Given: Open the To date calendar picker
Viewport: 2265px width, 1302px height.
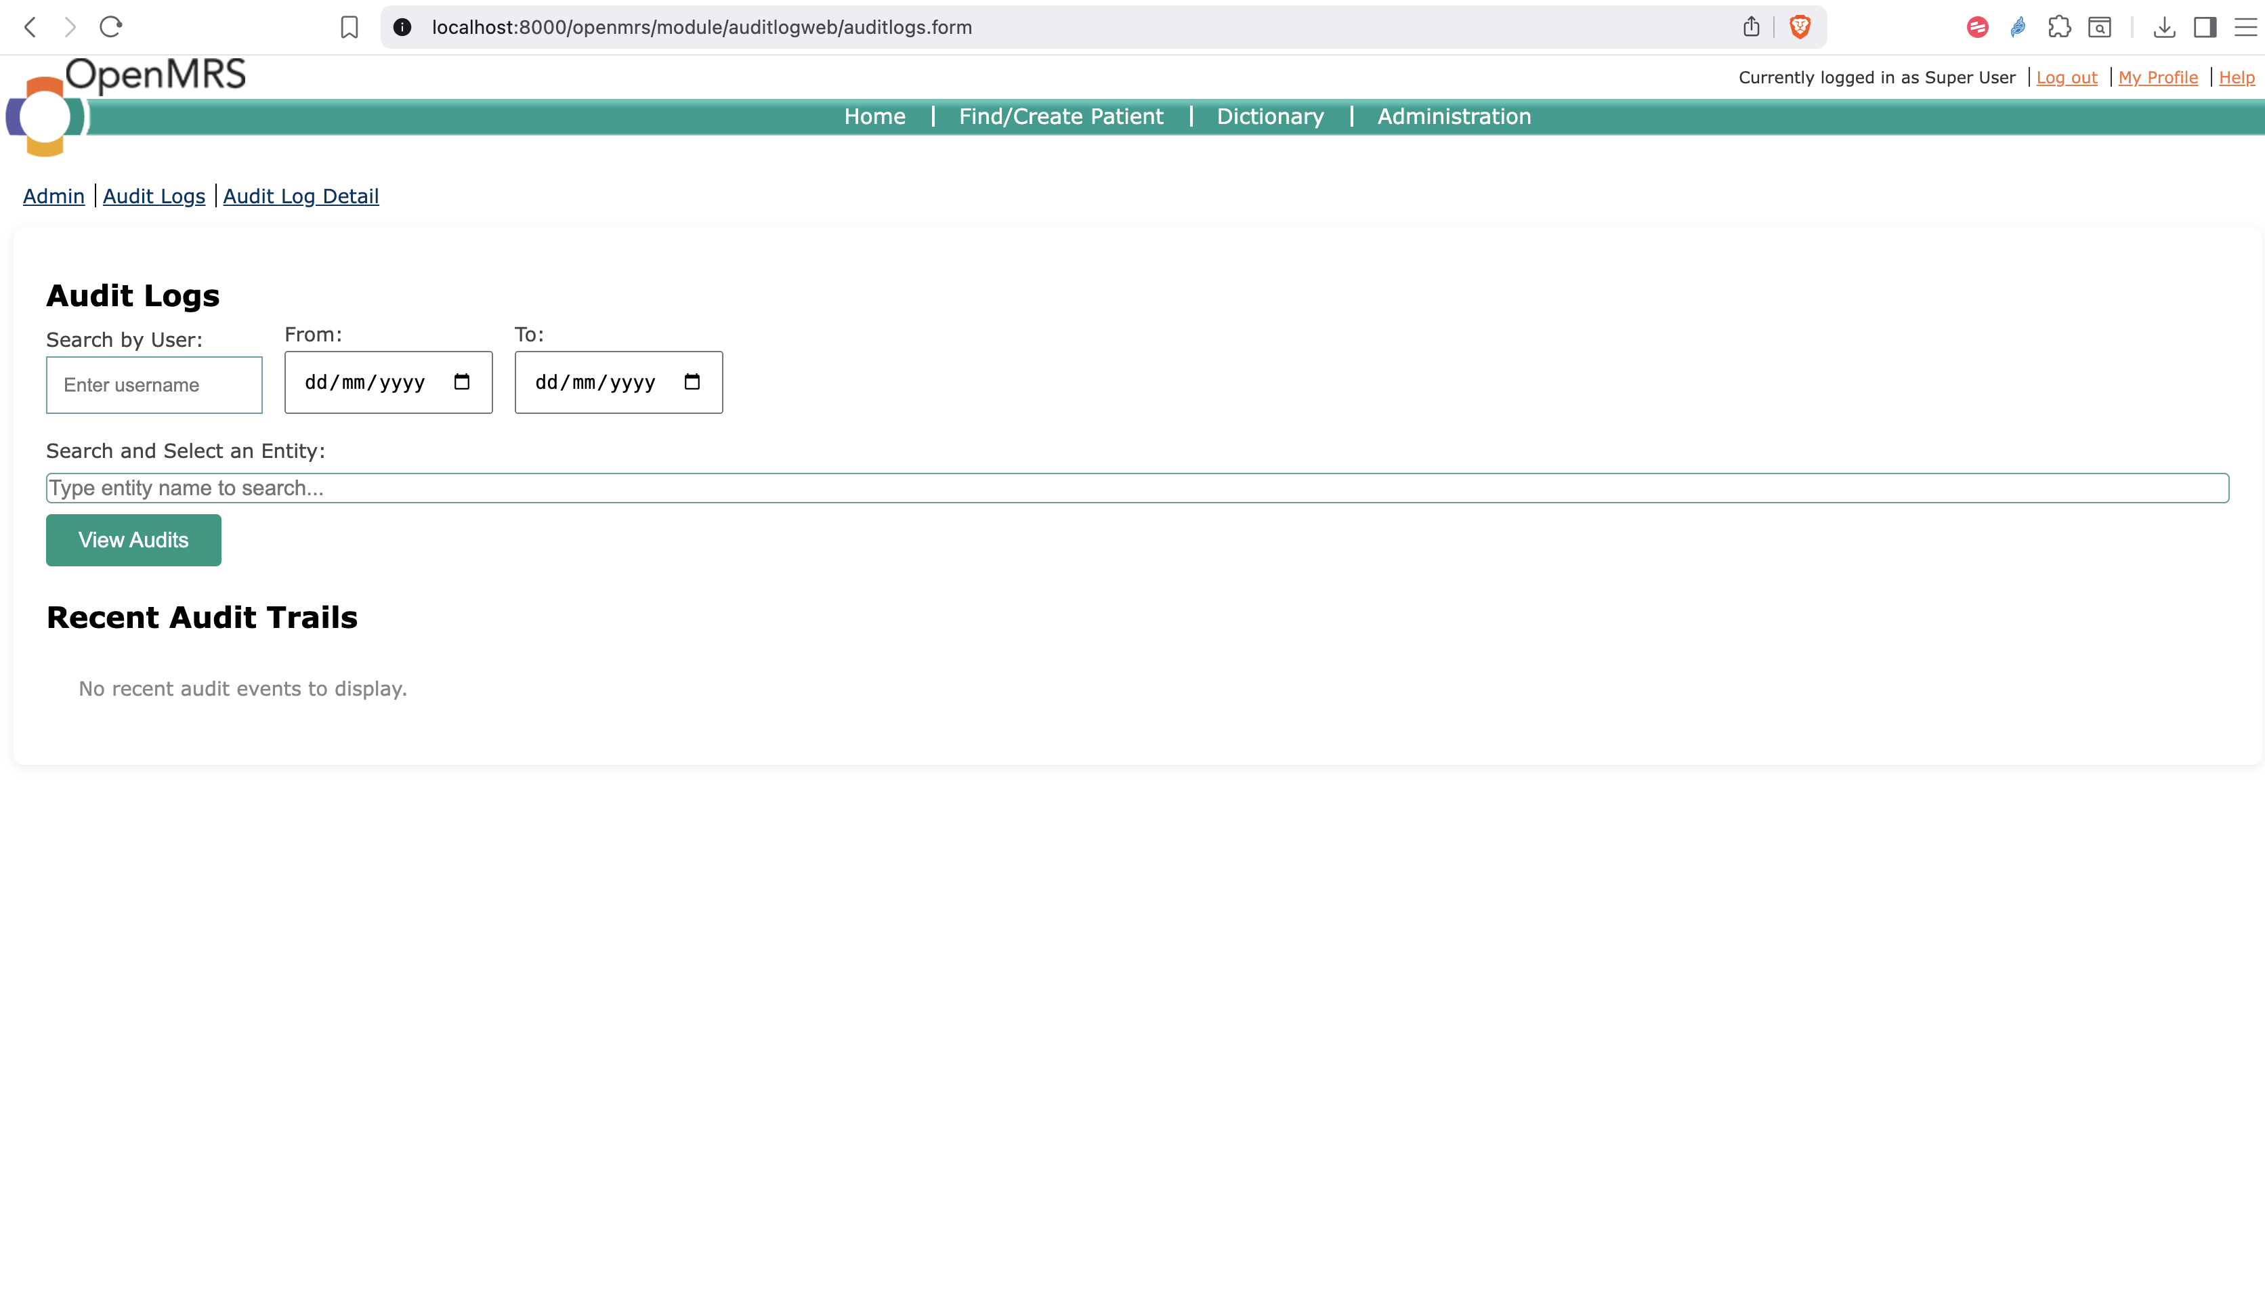Looking at the screenshot, I should 693,382.
